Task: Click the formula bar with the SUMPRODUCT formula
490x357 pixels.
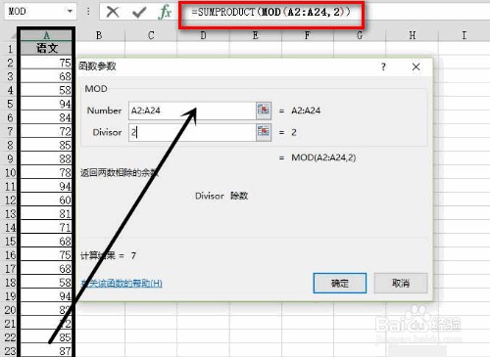Action: (x=270, y=13)
